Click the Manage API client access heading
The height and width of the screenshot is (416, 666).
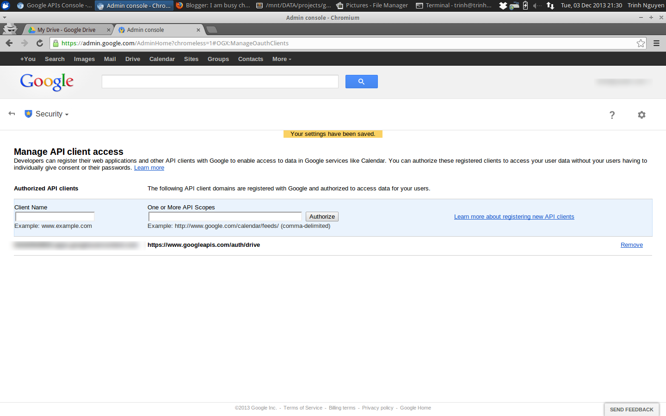(68, 152)
